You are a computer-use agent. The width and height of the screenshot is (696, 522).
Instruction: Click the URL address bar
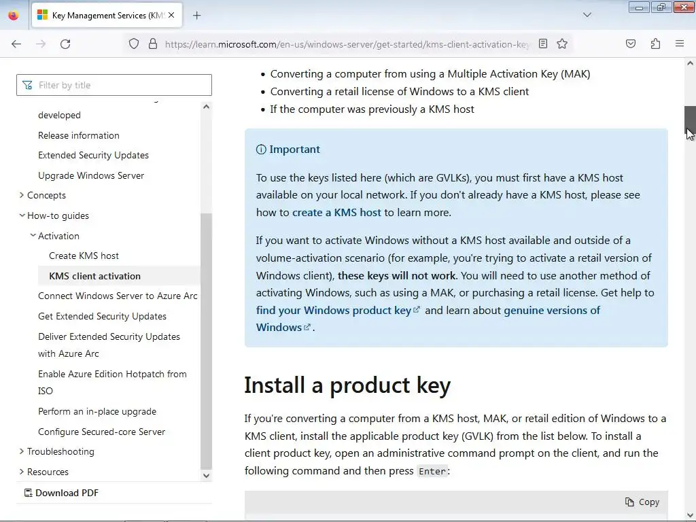347,44
